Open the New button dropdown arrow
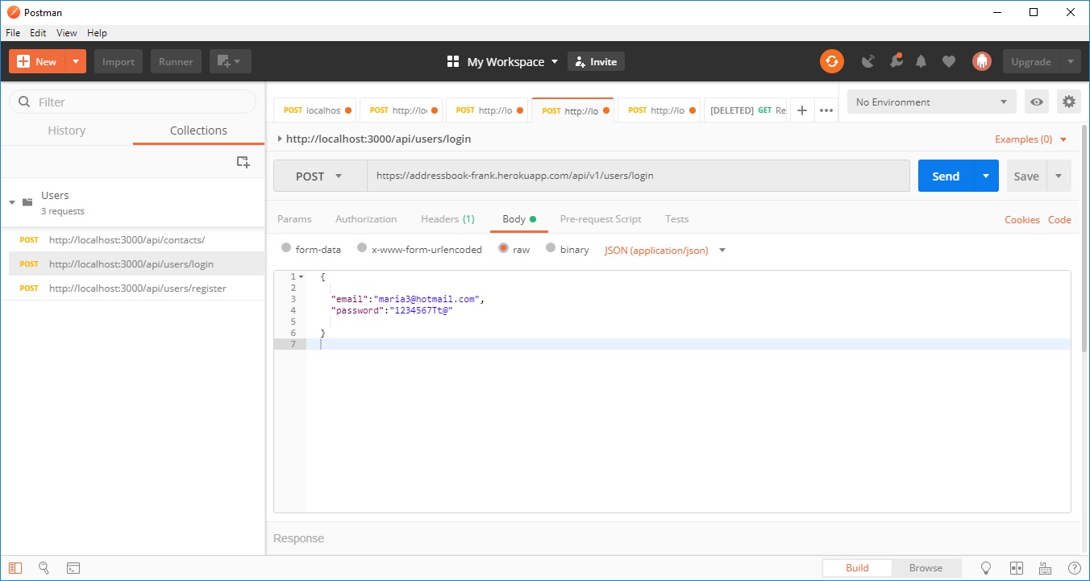The width and height of the screenshot is (1090, 581). [x=76, y=61]
